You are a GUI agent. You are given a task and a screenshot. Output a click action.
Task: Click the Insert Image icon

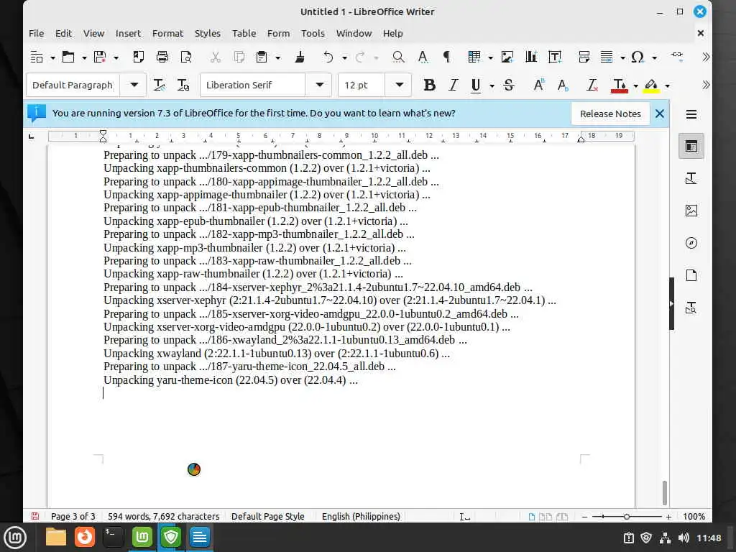tap(507, 57)
